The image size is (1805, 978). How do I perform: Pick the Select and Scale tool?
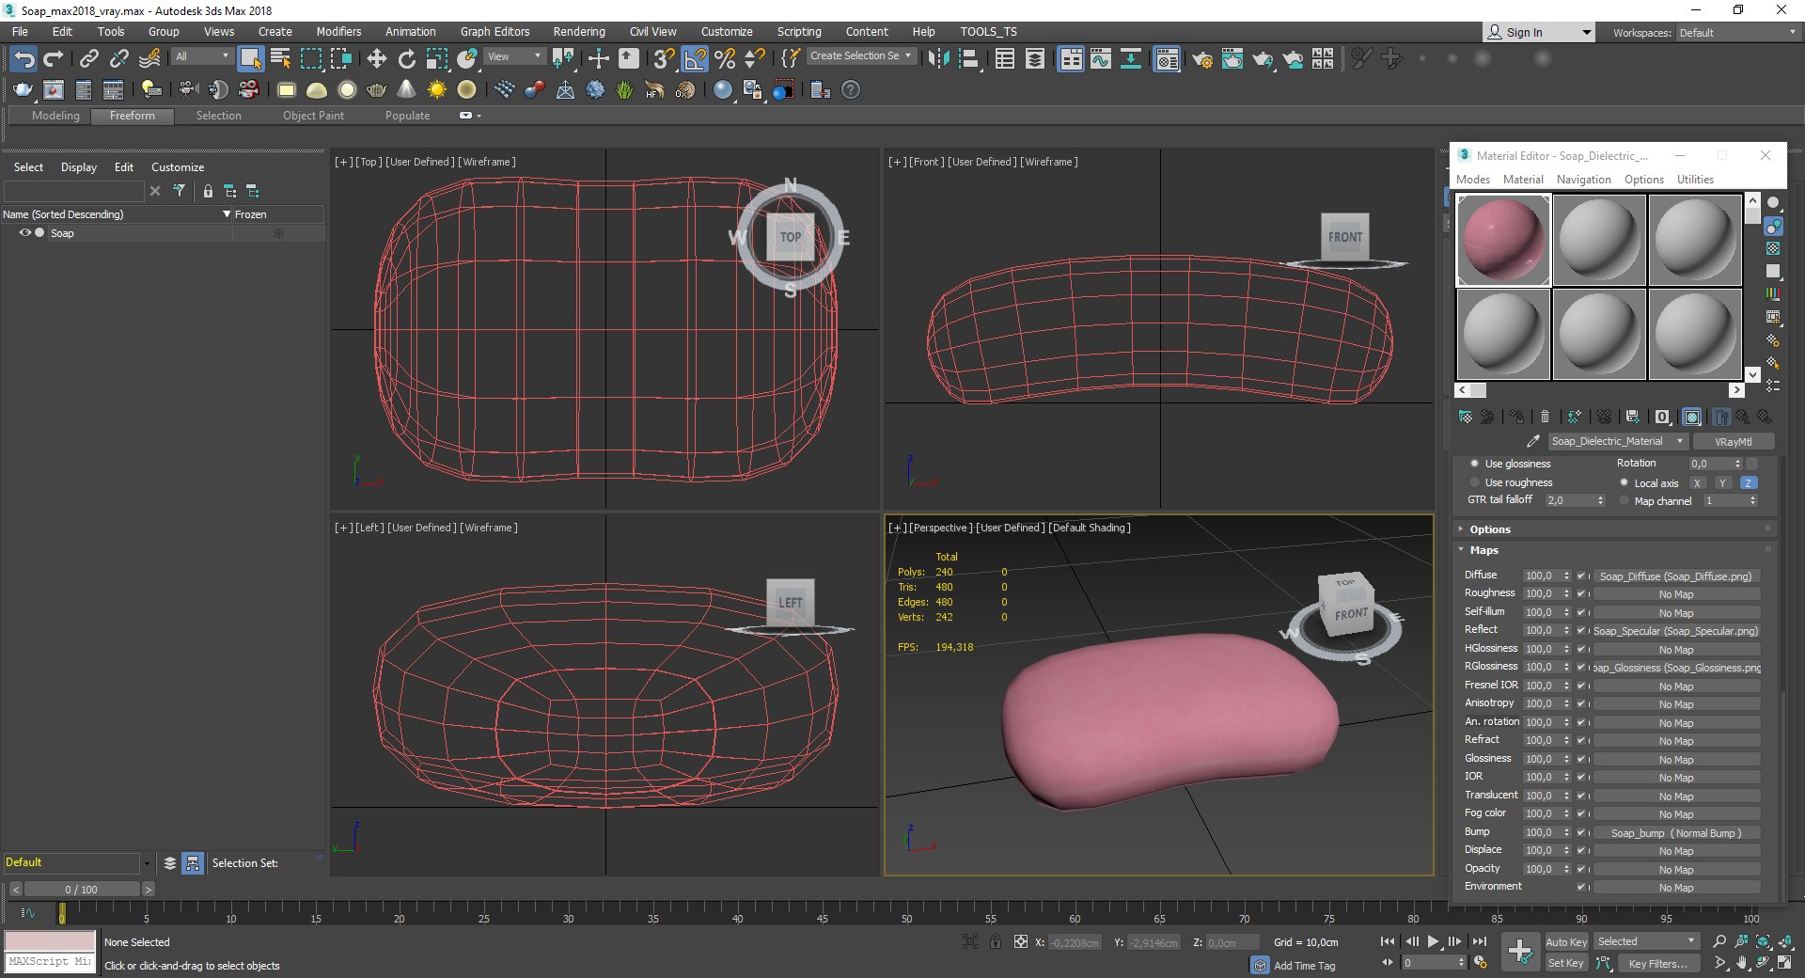(437, 58)
